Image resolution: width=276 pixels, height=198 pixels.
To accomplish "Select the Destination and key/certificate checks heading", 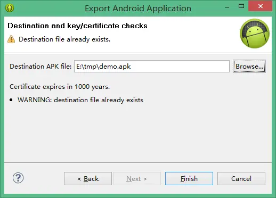I will [77, 26].
